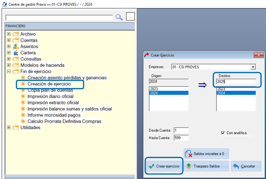The width and height of the screenshot is (266, 179).
Task: Click the Hasta Cuenta field
Action: pos(181,138)
